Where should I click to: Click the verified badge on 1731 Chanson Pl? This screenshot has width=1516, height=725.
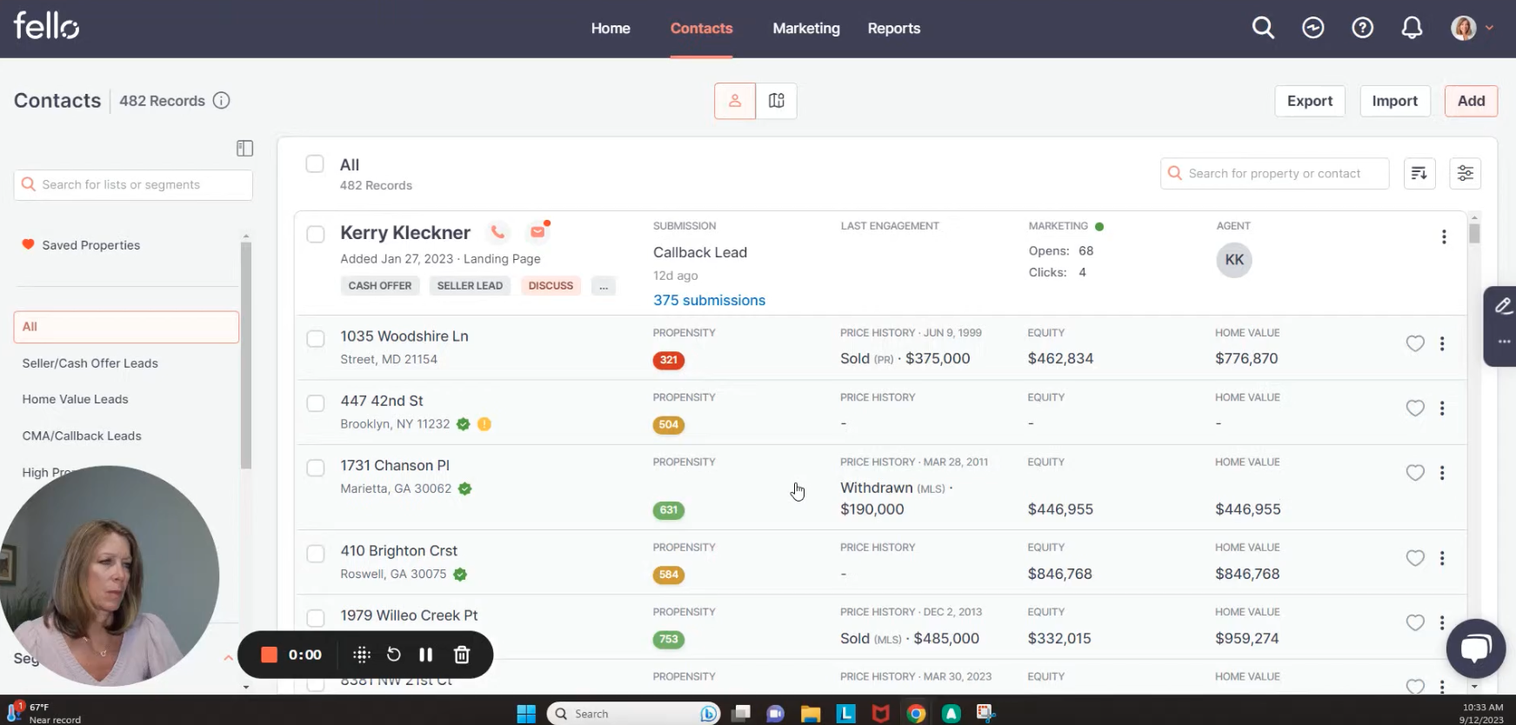tap(465, 489)
